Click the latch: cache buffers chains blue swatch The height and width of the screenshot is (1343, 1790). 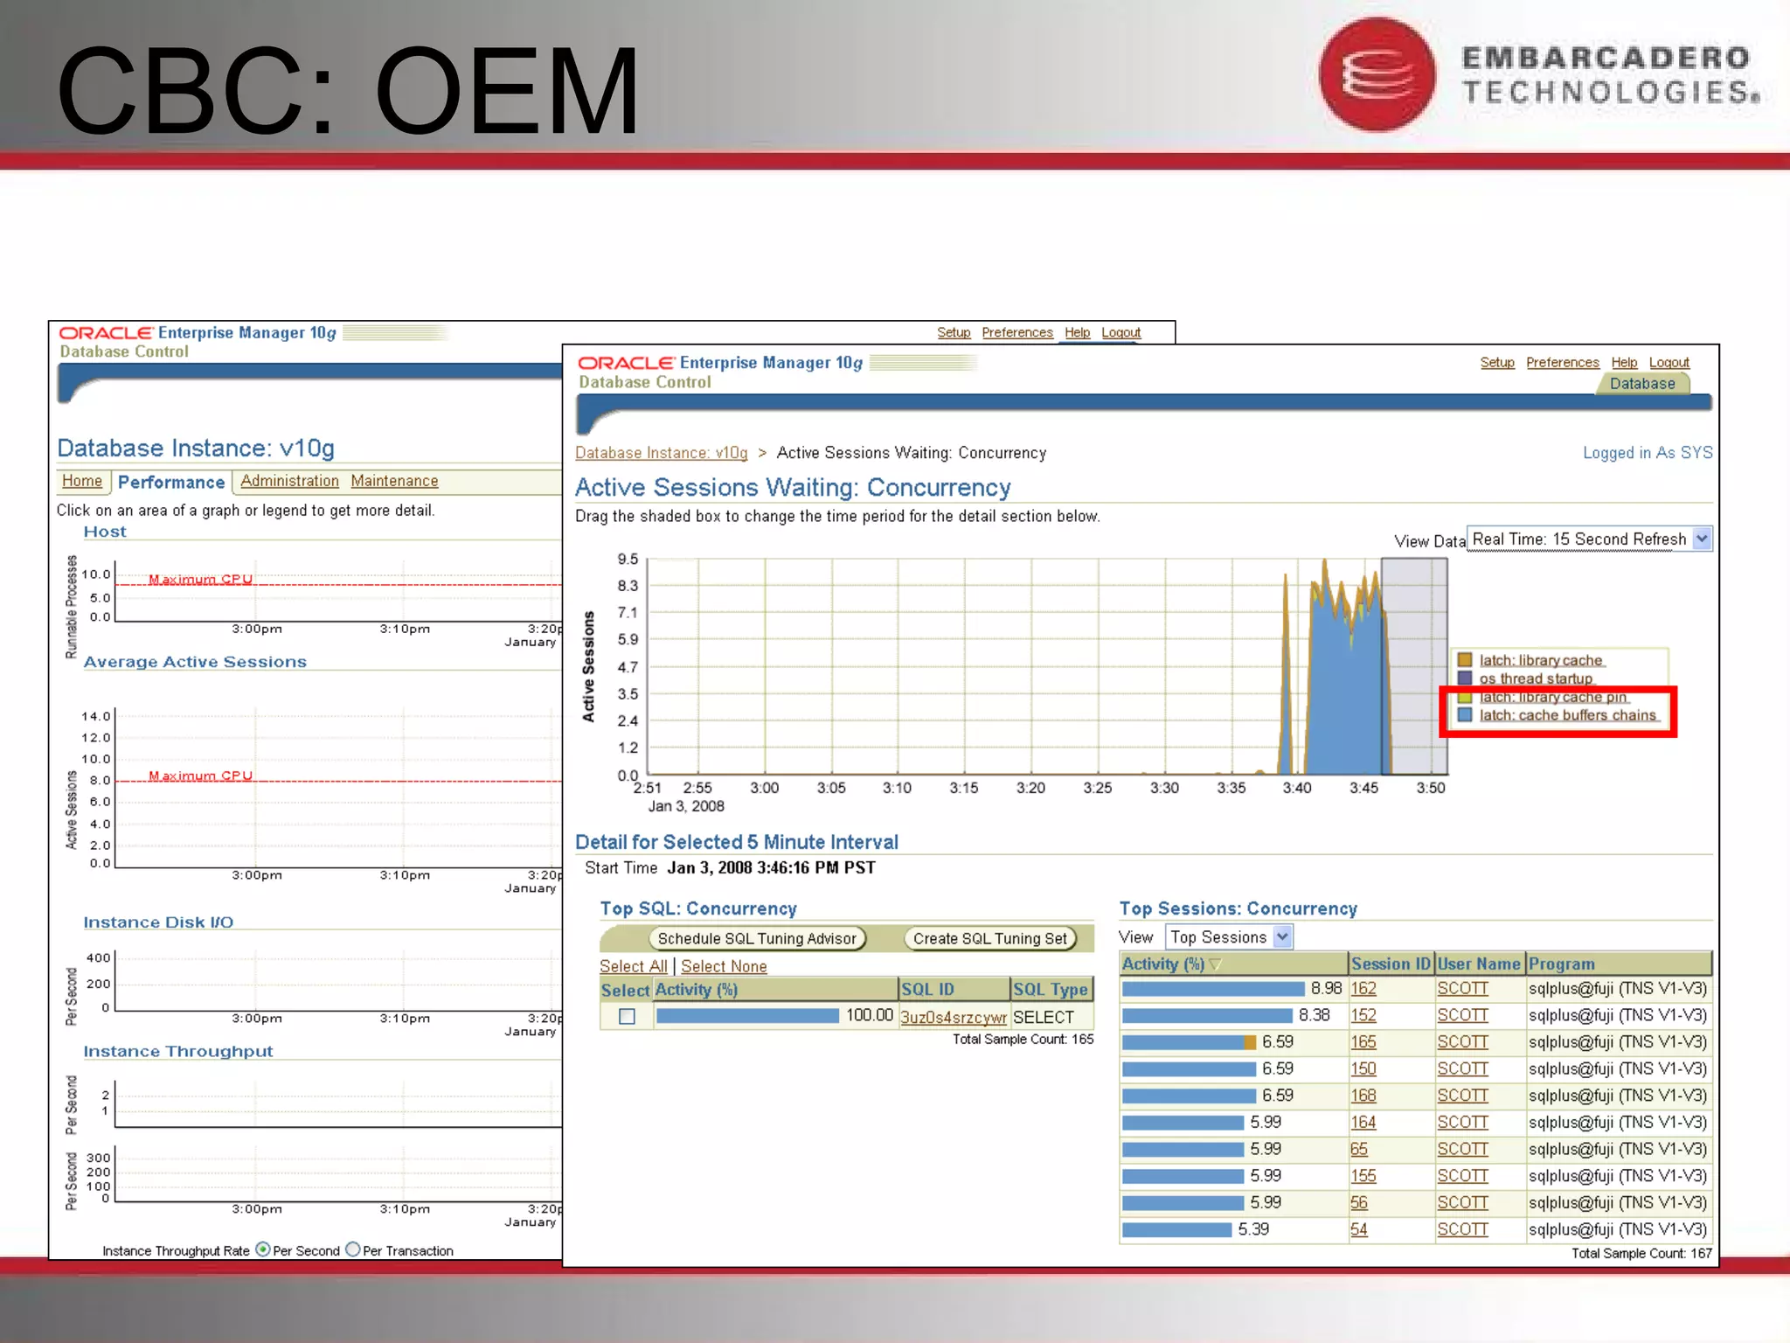coord(1465,715)
